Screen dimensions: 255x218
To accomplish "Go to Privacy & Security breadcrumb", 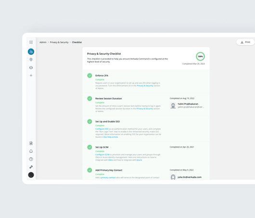I will pos(59,42).
